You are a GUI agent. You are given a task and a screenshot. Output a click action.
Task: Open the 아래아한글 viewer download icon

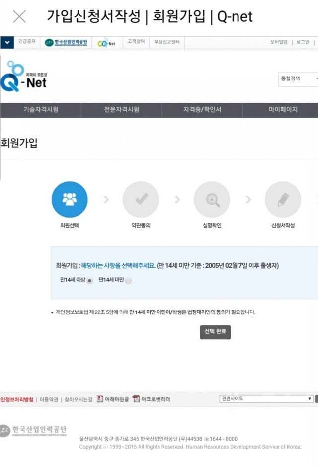coord(100,399)
